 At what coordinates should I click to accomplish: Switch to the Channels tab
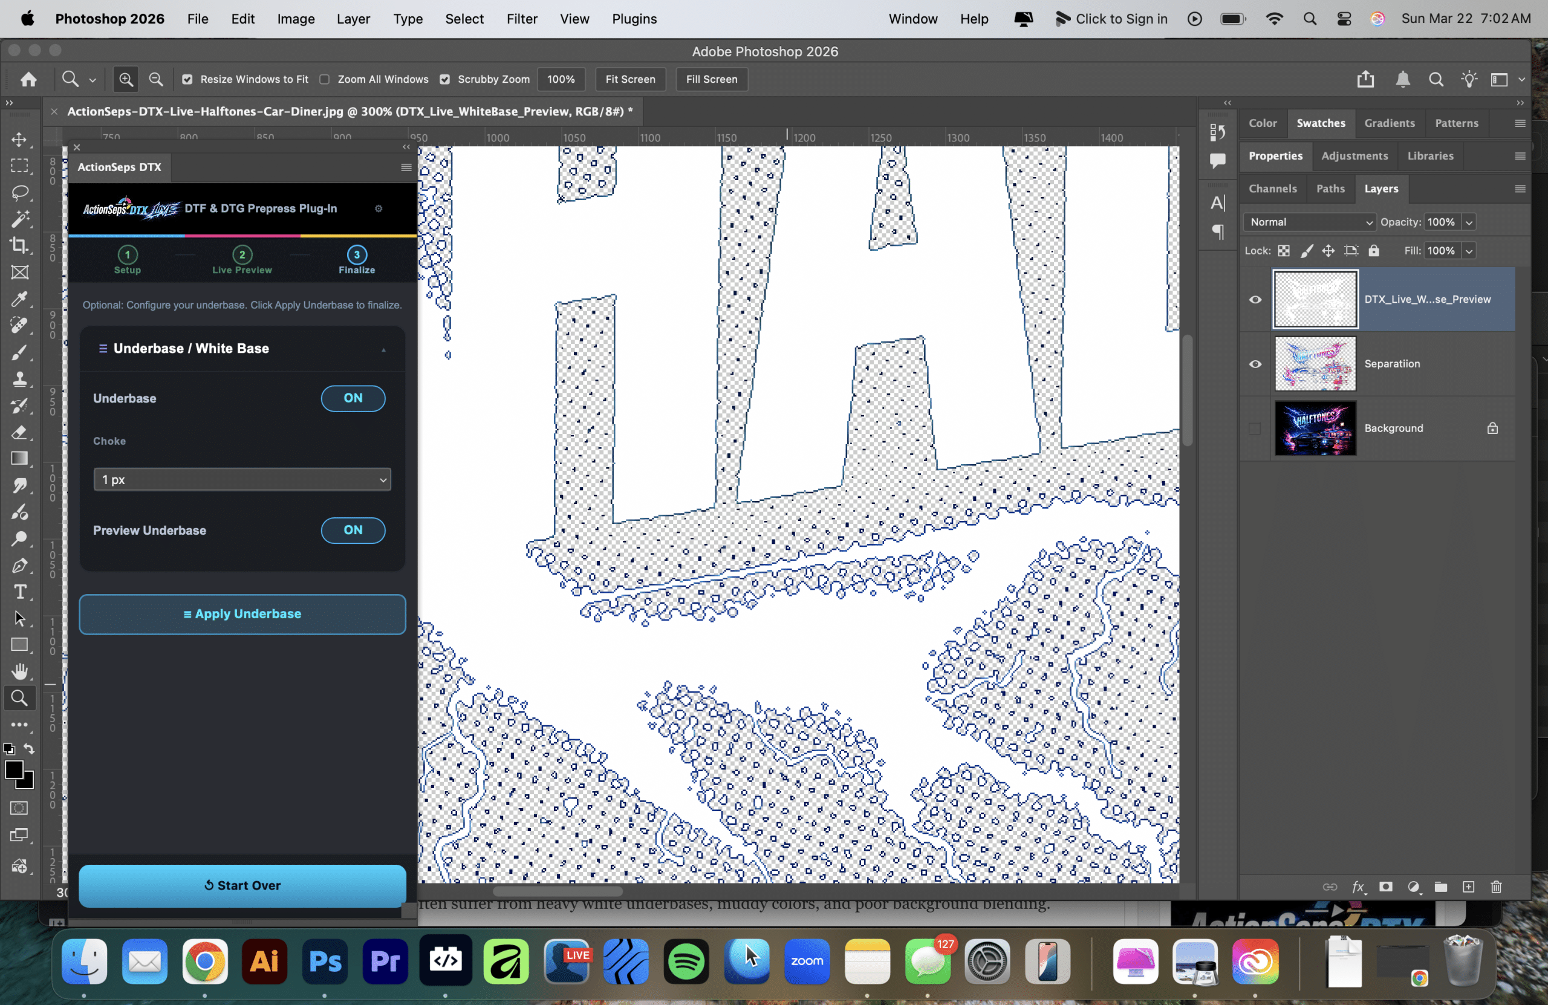pyautogui.click(x=1272, y=189)
